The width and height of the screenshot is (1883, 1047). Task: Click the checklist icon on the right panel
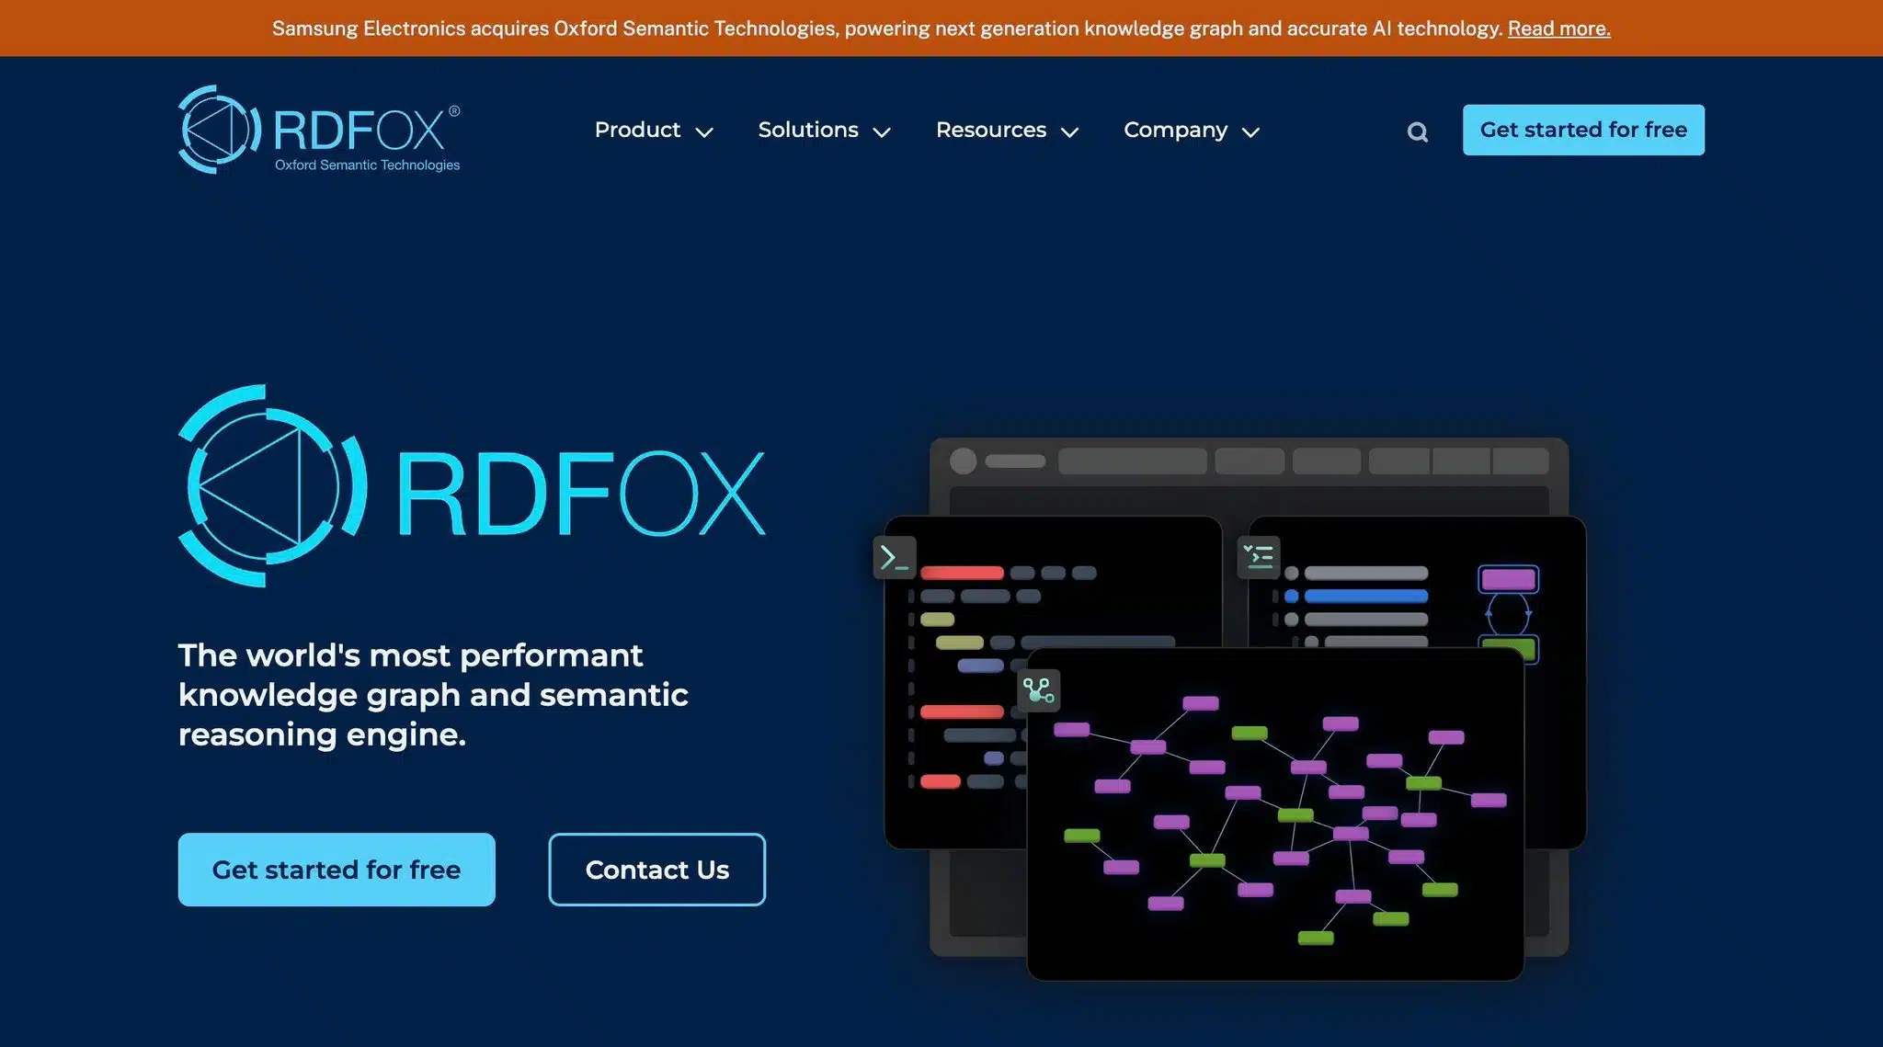pos(1258,557)
